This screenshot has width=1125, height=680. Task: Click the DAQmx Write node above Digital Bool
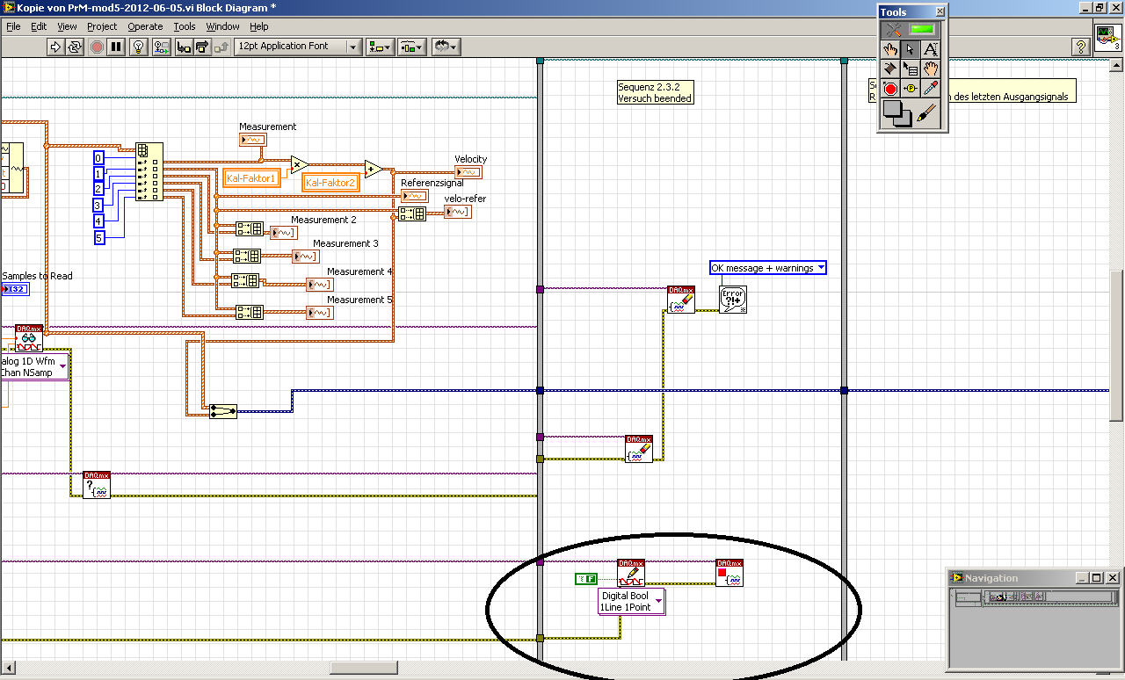coord(631,573)
